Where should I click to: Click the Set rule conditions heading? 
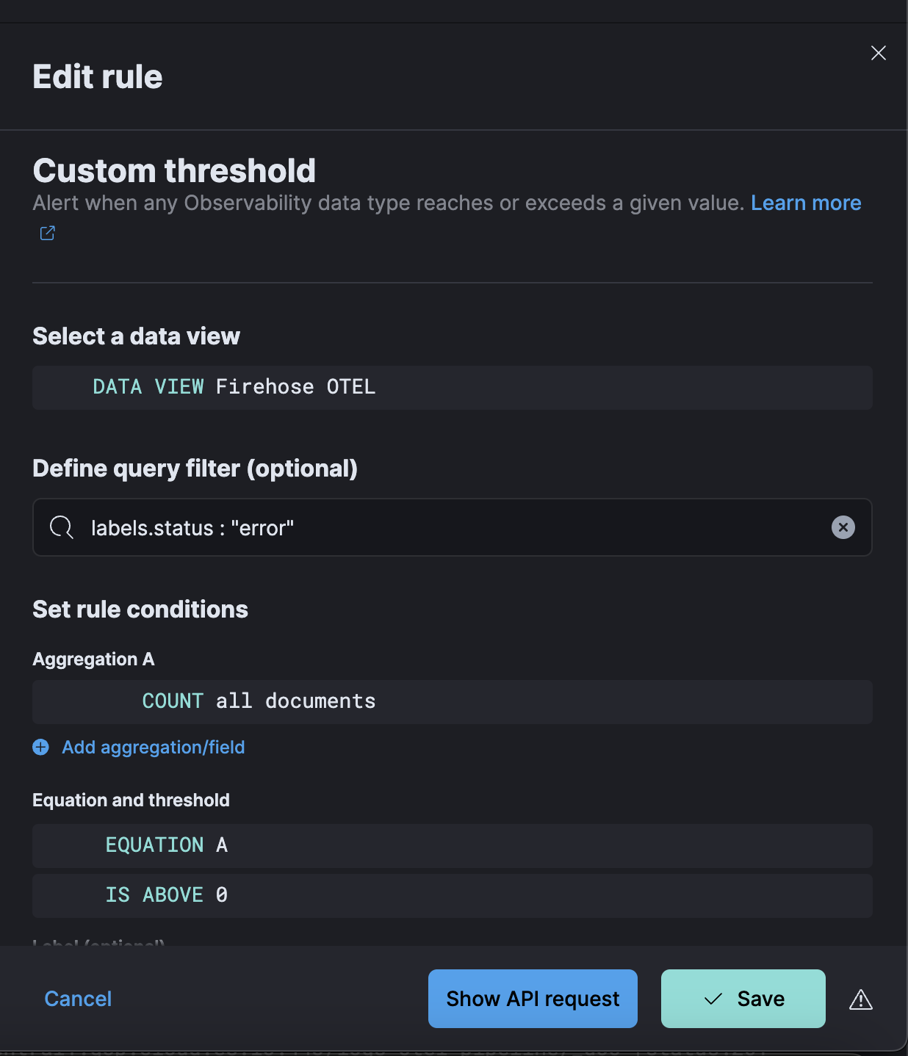pos(140,610)
